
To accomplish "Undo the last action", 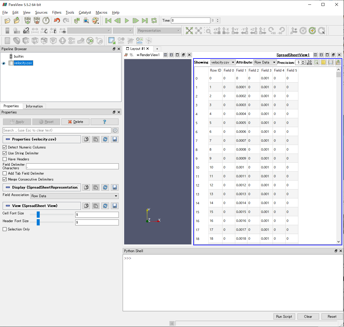I will 57,20.
